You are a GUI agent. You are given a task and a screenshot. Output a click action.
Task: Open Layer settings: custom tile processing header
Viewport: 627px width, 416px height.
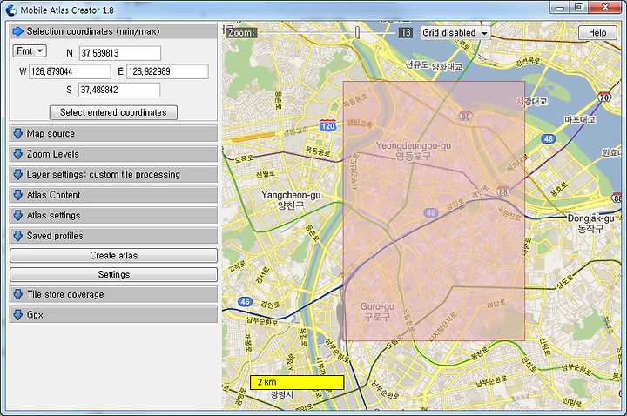pos(113,174)
